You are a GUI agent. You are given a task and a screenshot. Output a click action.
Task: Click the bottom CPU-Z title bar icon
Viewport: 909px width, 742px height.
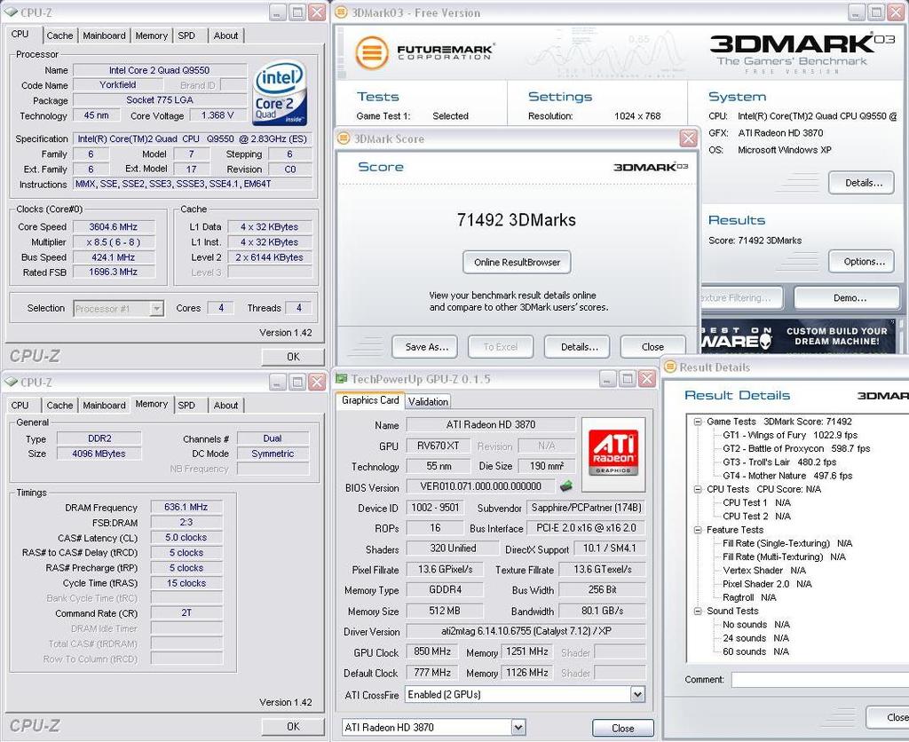11,382
